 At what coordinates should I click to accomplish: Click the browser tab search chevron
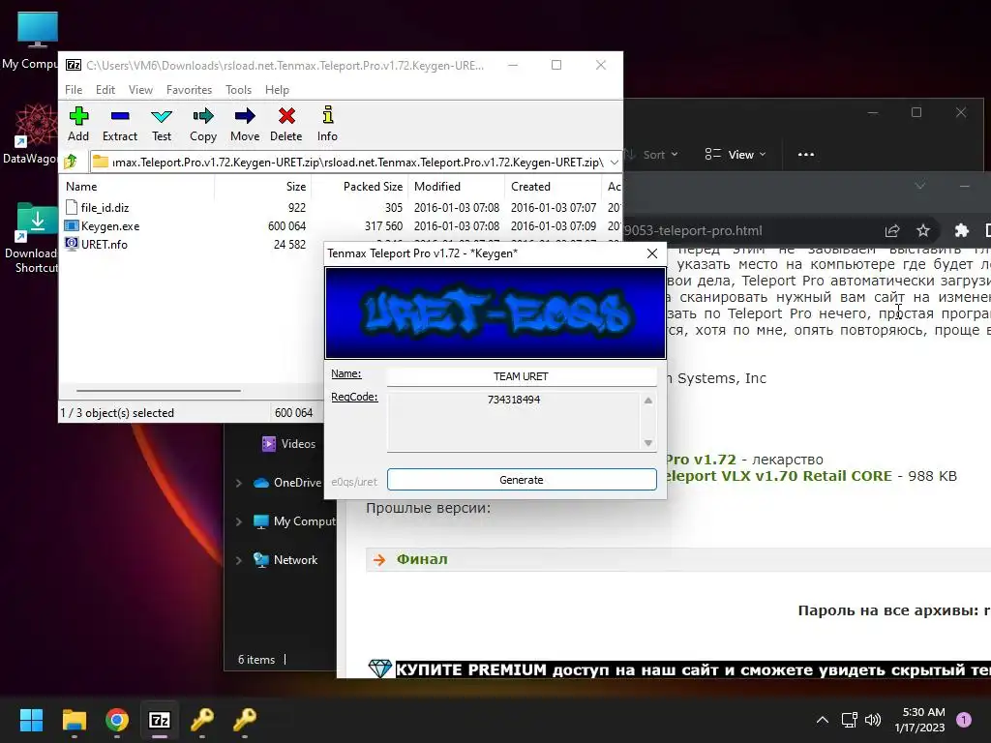920,186
